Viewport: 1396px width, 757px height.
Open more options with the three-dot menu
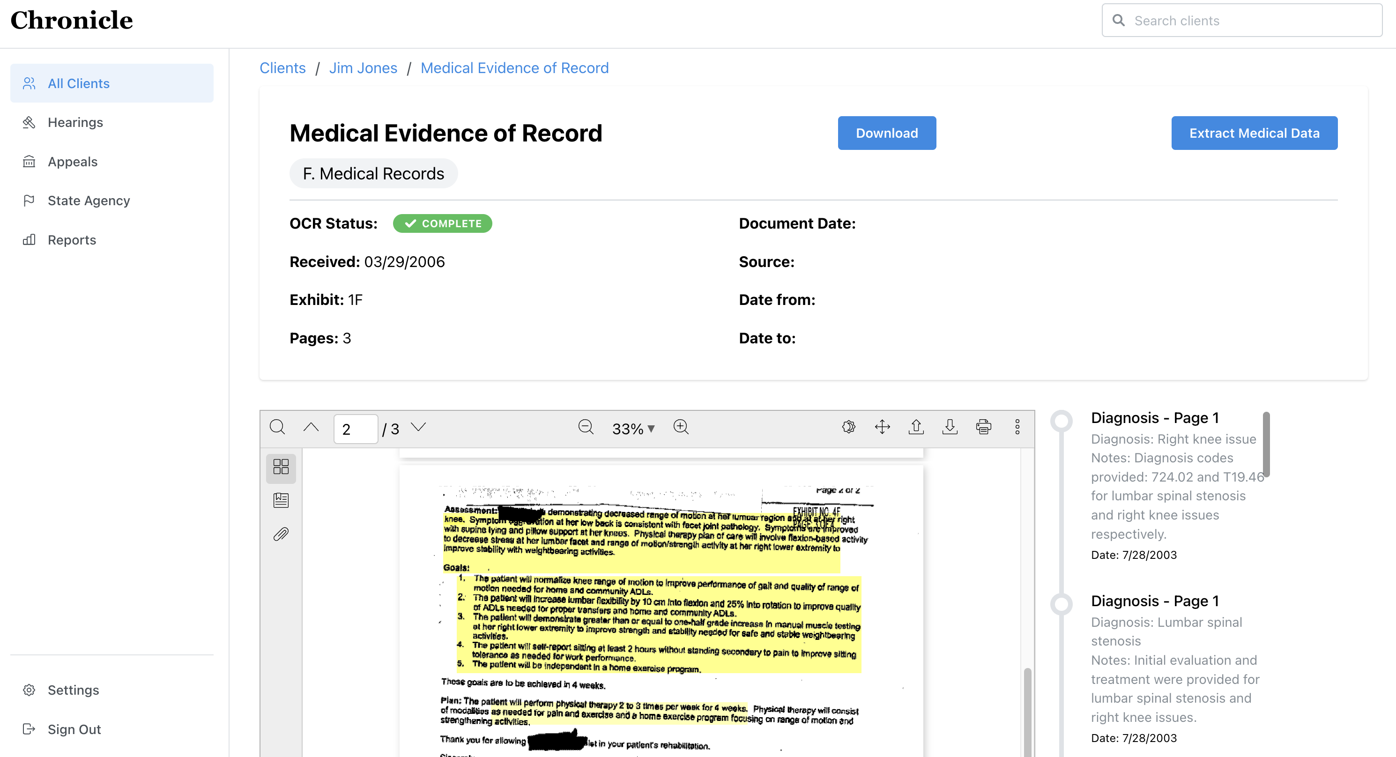[1018, 427]
